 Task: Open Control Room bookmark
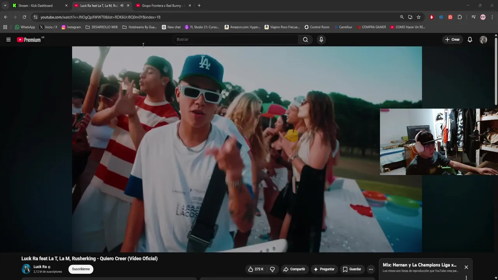317,27
